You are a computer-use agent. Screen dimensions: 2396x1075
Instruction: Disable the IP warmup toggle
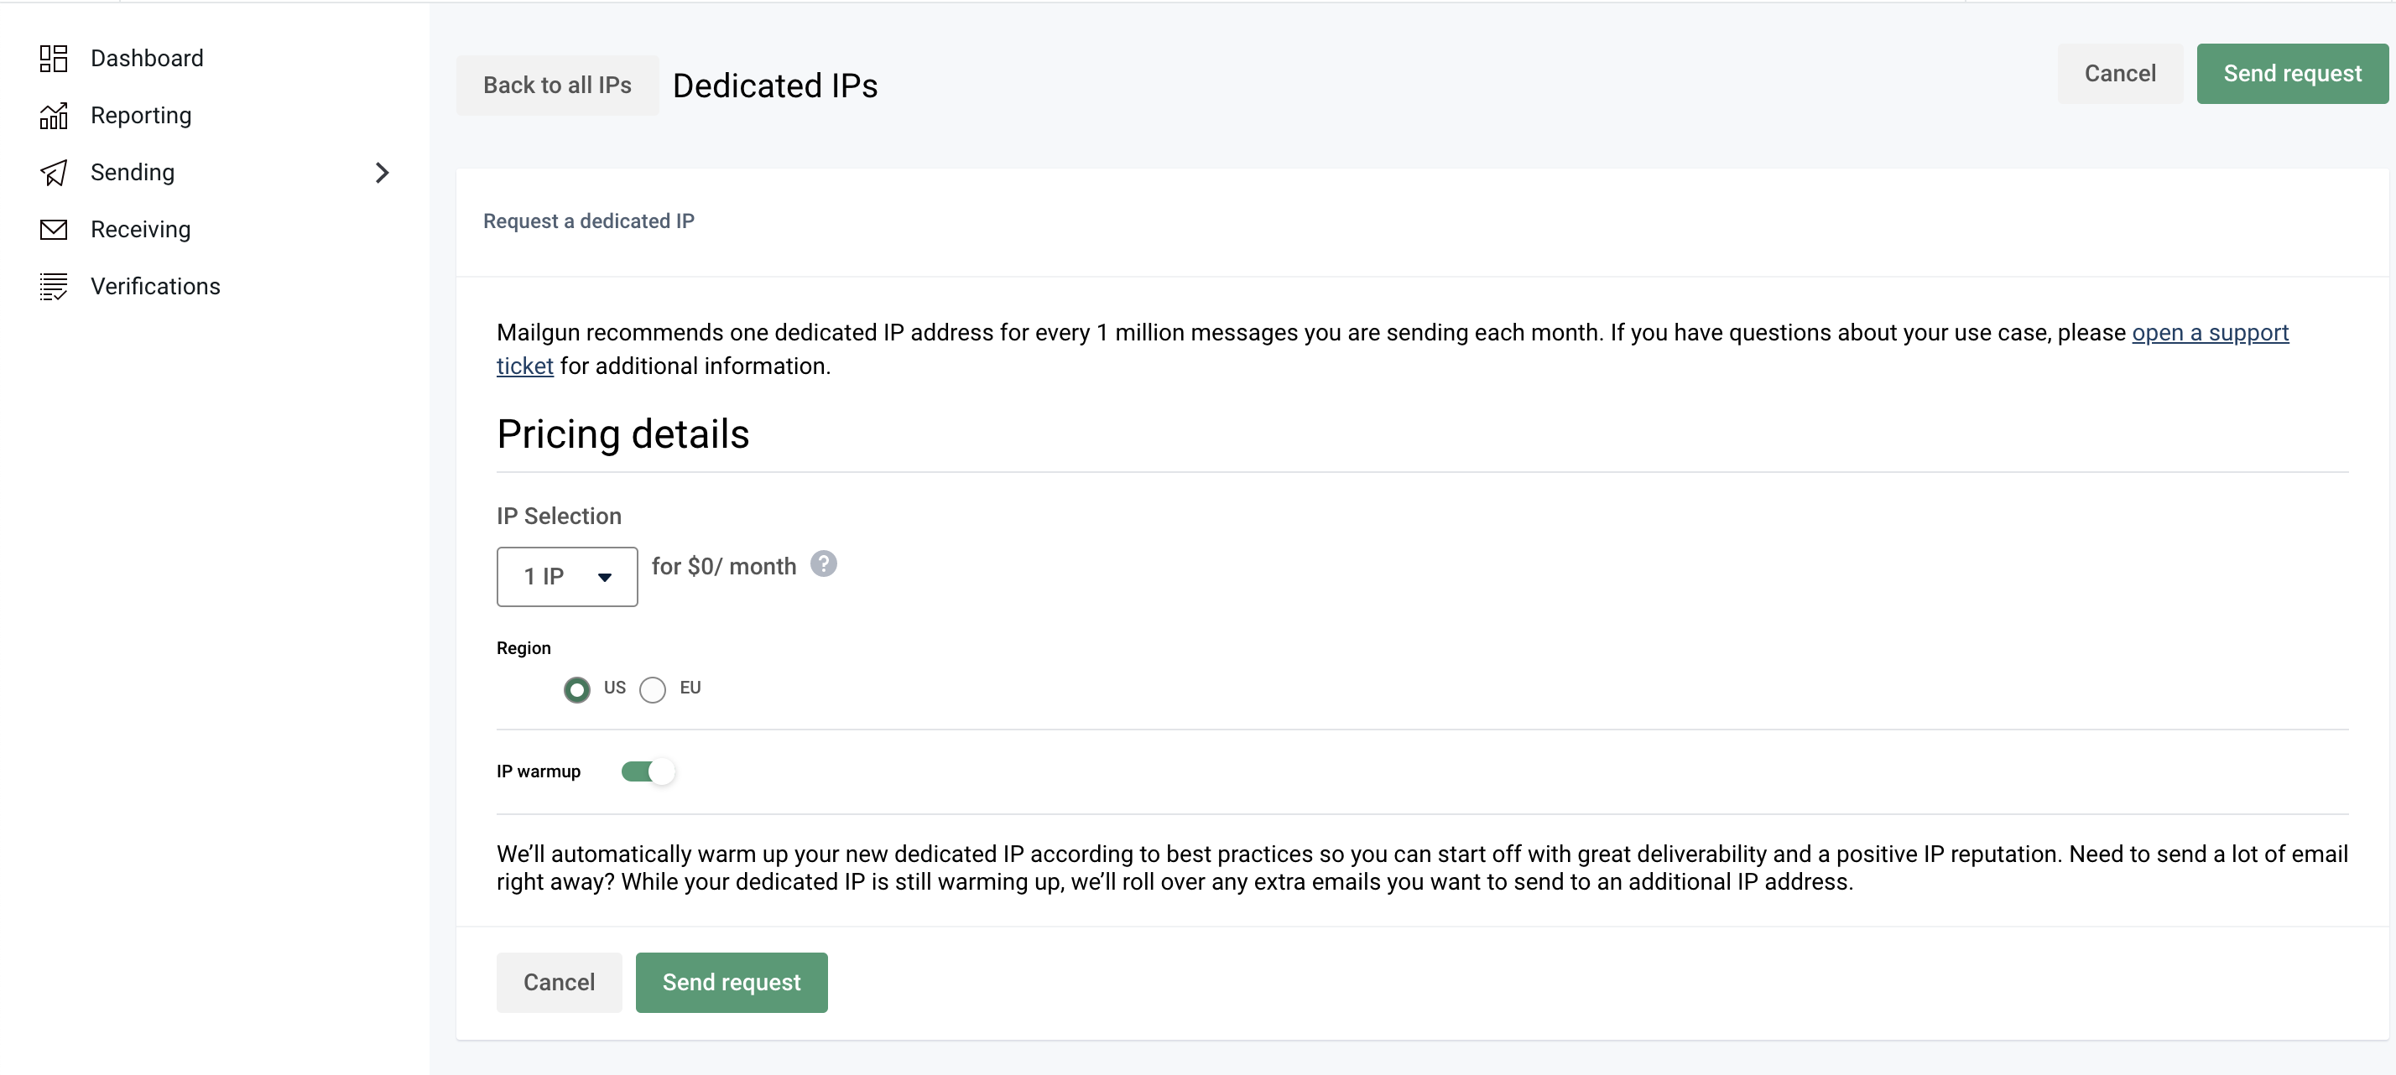click(x=648, y=771)
